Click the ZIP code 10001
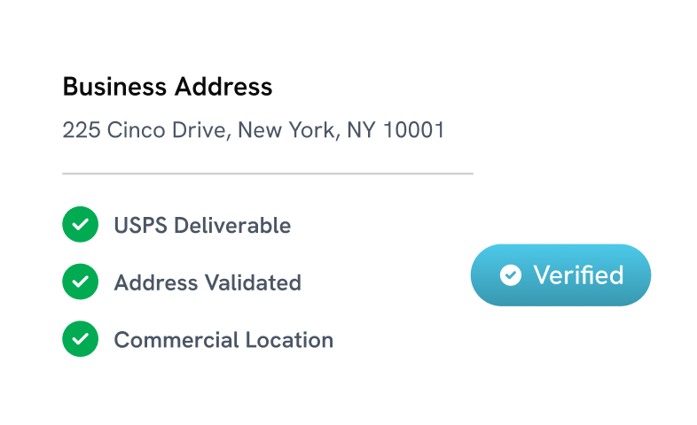The image size is (697, 425). pyautogui.click(x=413, y=131)
